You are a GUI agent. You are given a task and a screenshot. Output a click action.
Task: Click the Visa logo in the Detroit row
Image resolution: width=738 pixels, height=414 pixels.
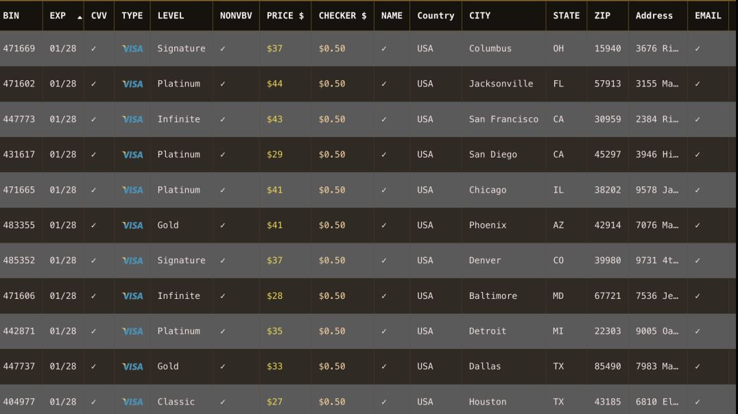click(132, 331)
